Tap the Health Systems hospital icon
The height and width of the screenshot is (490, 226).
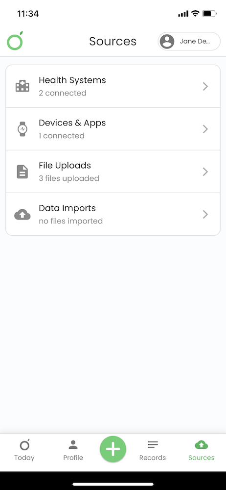(x=23, y=86)
